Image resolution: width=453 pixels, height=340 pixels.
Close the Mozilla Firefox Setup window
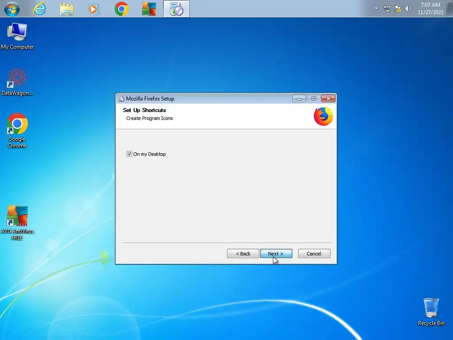coord(328,99)
